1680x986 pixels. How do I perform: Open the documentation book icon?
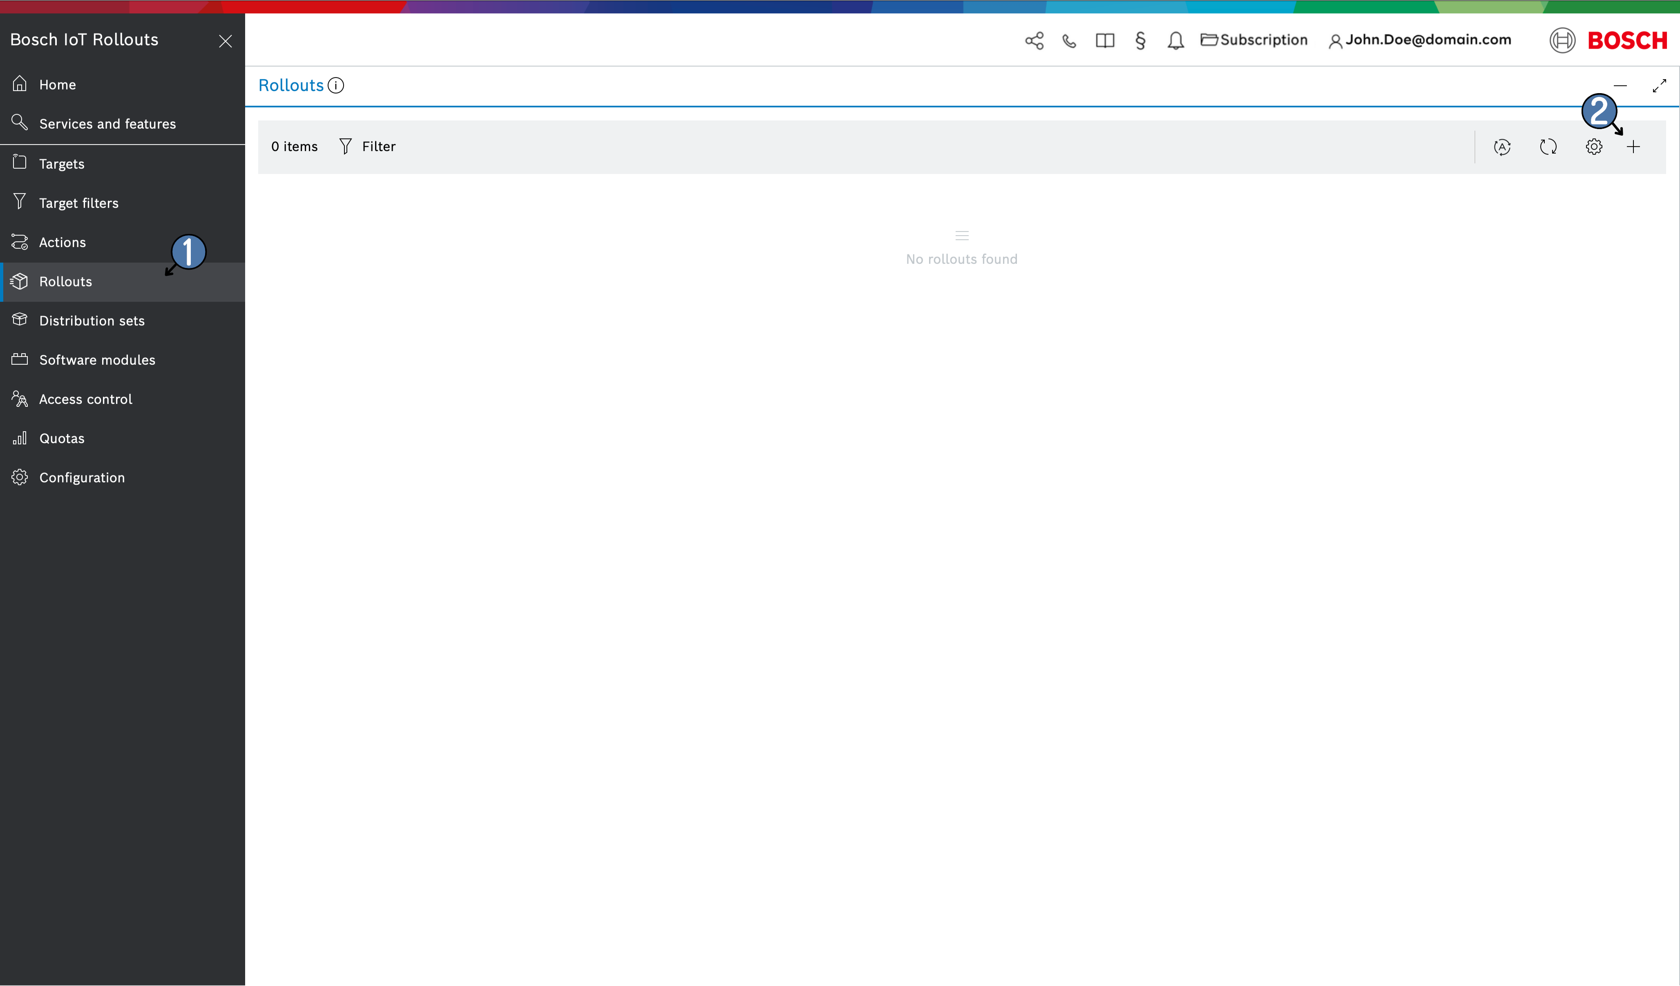pyautogui.click(x=1105, y=41)
